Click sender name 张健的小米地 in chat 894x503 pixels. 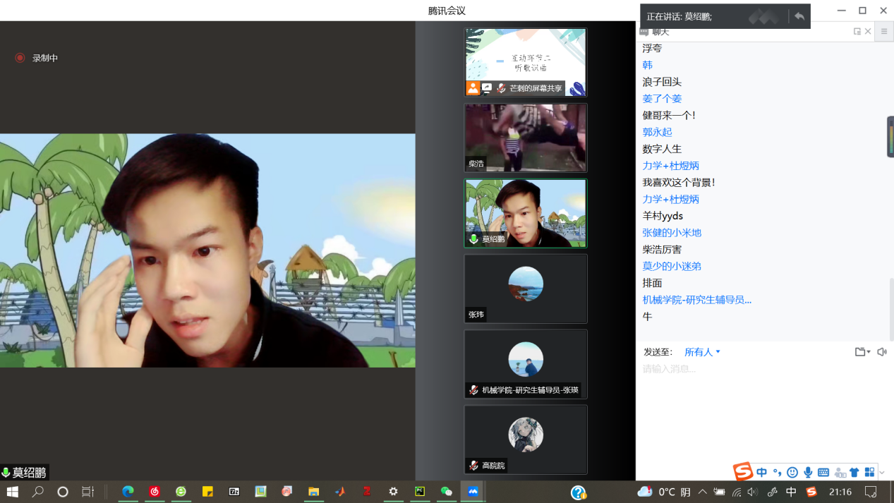coord(671,233)
